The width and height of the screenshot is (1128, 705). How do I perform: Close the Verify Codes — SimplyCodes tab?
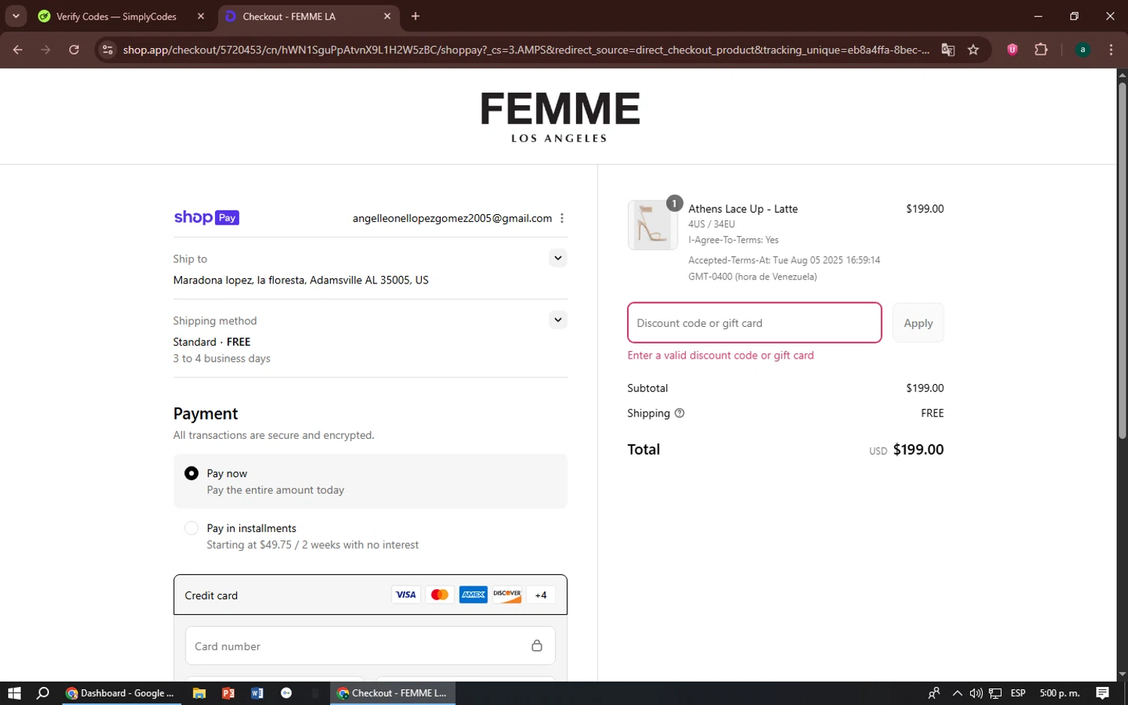[x=201, y=16]
